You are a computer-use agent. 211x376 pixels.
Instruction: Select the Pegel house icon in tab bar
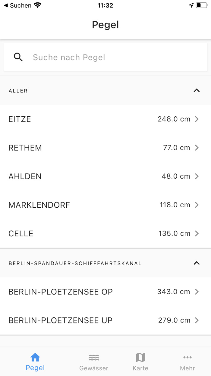[35, 358]
